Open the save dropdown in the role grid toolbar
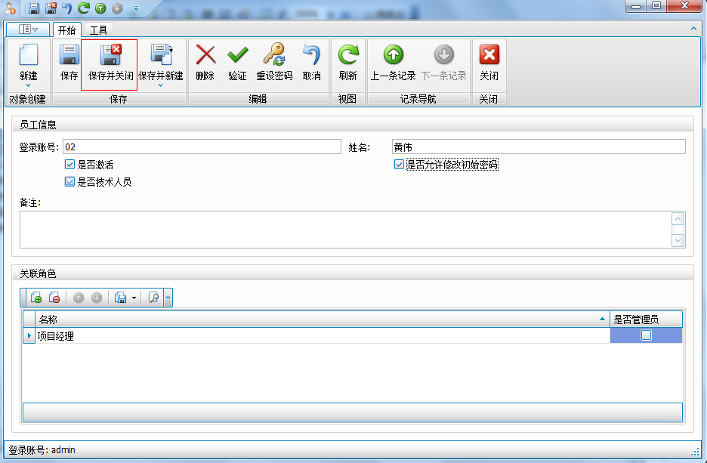Image resolution: width=707 pixels, height=463 pixels. click(134, 297)
